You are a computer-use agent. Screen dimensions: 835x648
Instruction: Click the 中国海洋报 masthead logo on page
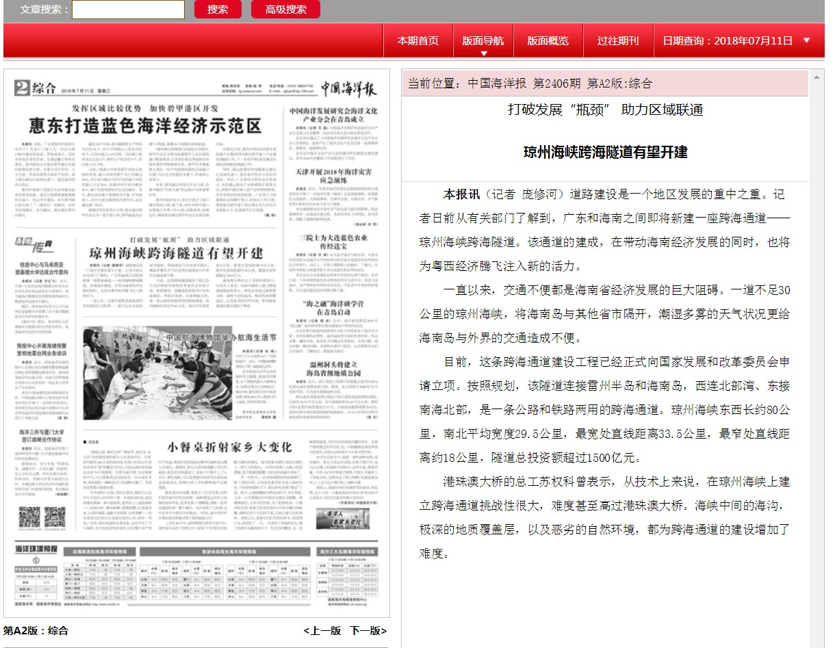coord(349,88)
